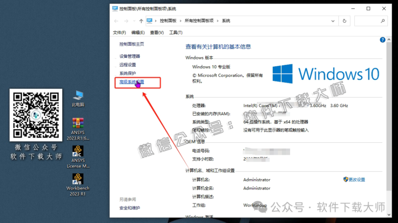Image resolution: width=398 pixels, height=223 pixels.
Task: Click 控制面板 breadcrumb segment
Action: tap(168, 21)
